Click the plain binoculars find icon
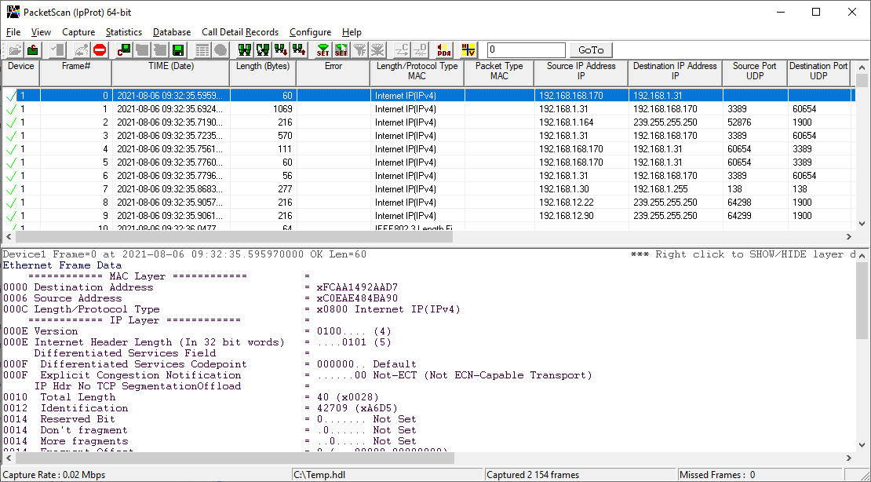Viewport: 871px width, 482px height. click(x=244, y=50)
